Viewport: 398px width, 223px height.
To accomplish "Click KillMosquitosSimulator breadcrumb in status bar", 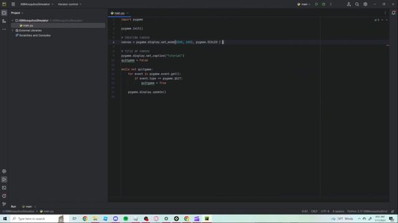I will [x=19, y=211].
